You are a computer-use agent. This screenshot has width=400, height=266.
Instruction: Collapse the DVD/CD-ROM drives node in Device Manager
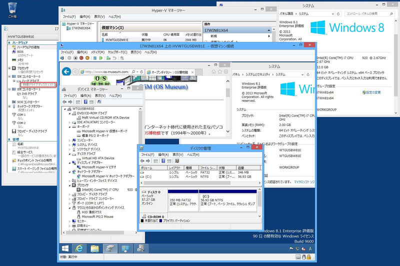(69, 113)
